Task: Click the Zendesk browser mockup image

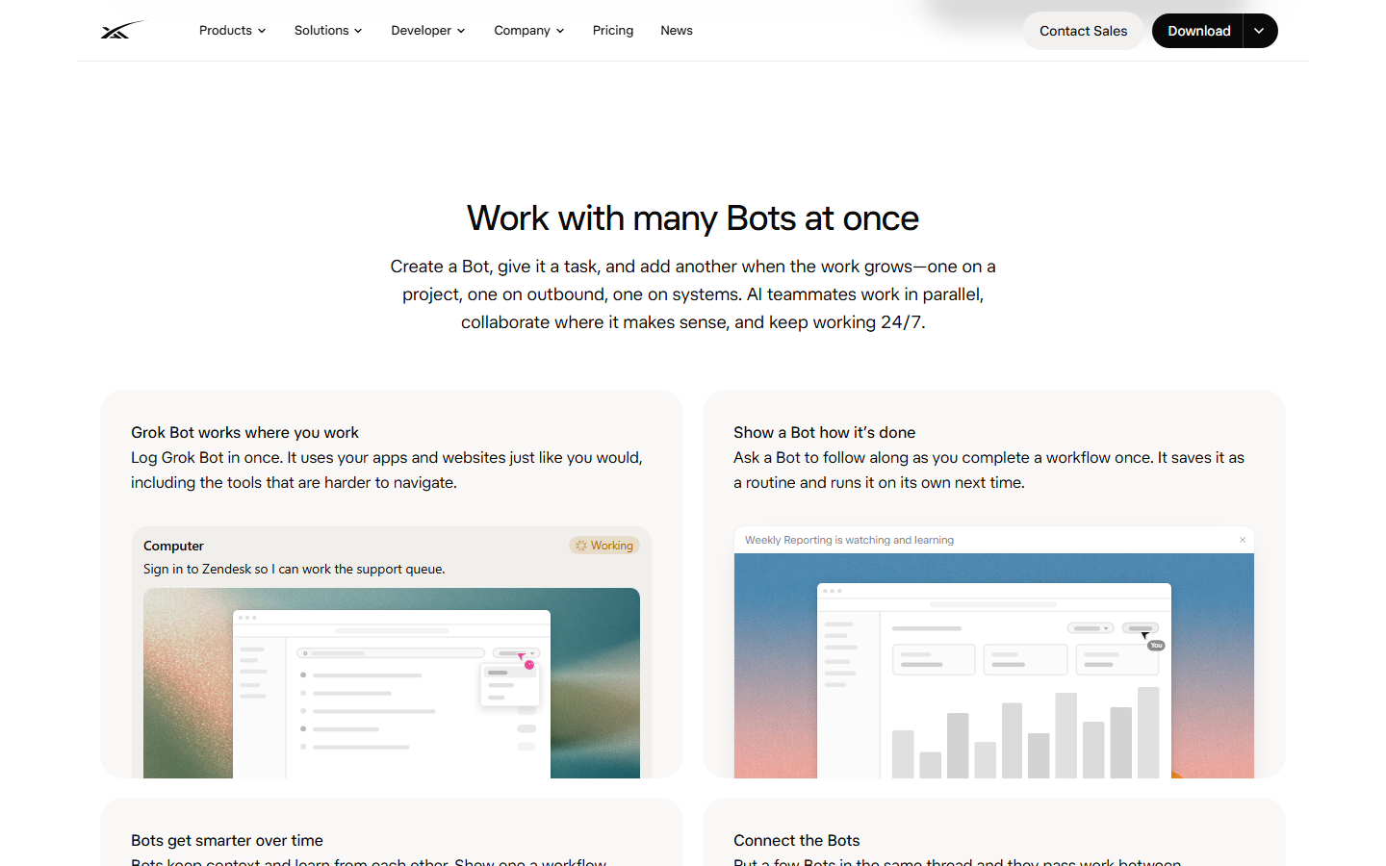Action: click(392, 683)
